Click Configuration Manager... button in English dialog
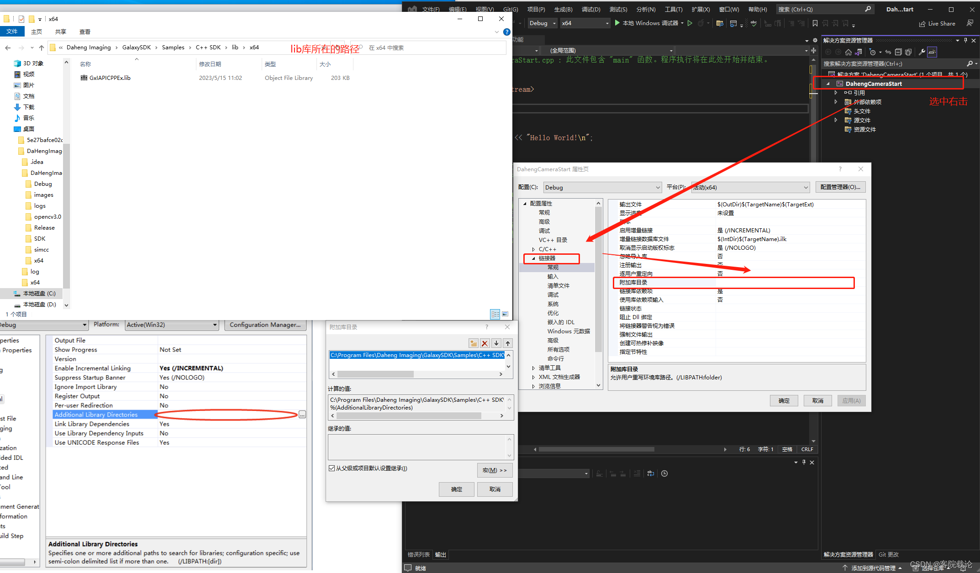 coord(265,325)
